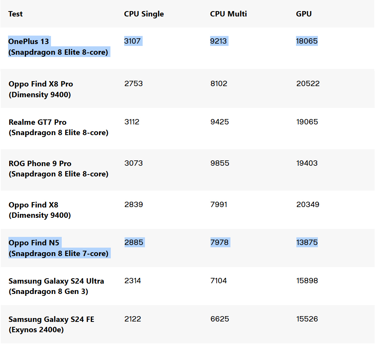
Task: Click the Oppo Find X8 Pro name
Action: [41, 84]
